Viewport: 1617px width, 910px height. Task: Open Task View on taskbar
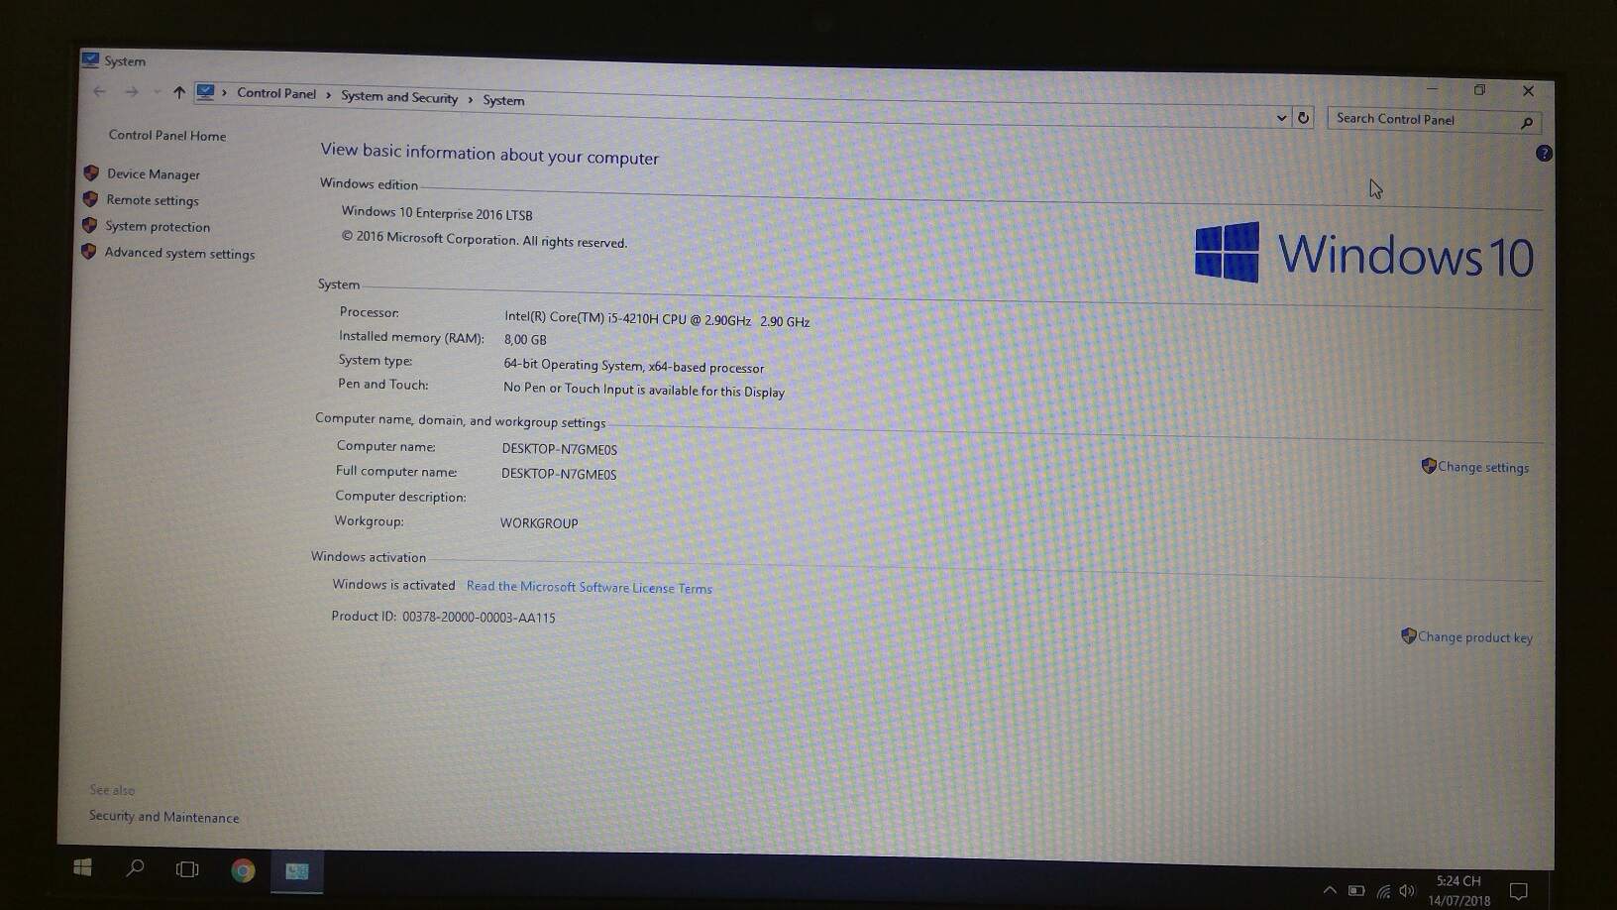187,869
